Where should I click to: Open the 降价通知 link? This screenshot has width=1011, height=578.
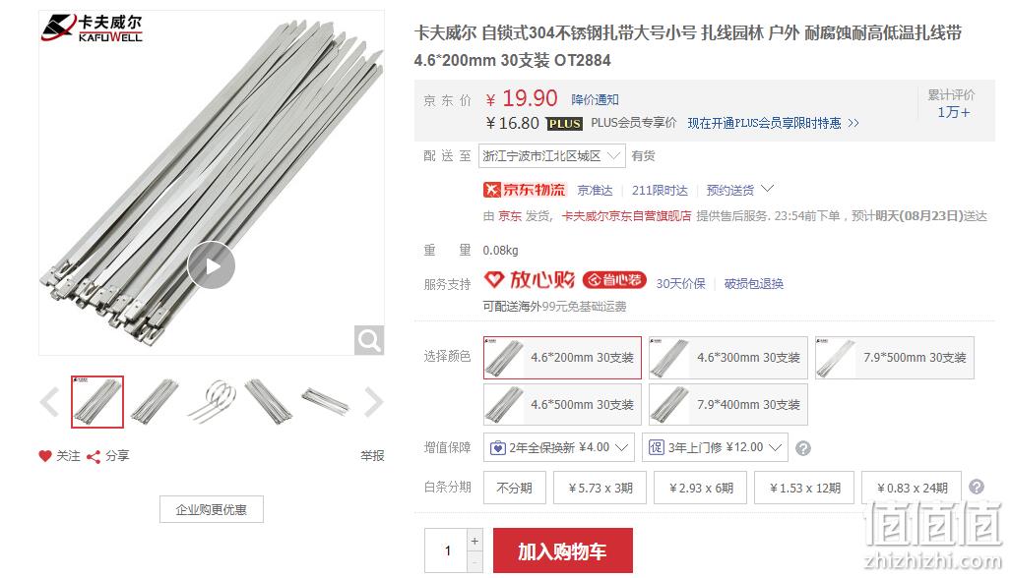pos(595,99)
